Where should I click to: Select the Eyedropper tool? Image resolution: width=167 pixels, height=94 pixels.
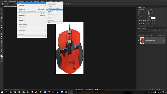click(2, 20)
